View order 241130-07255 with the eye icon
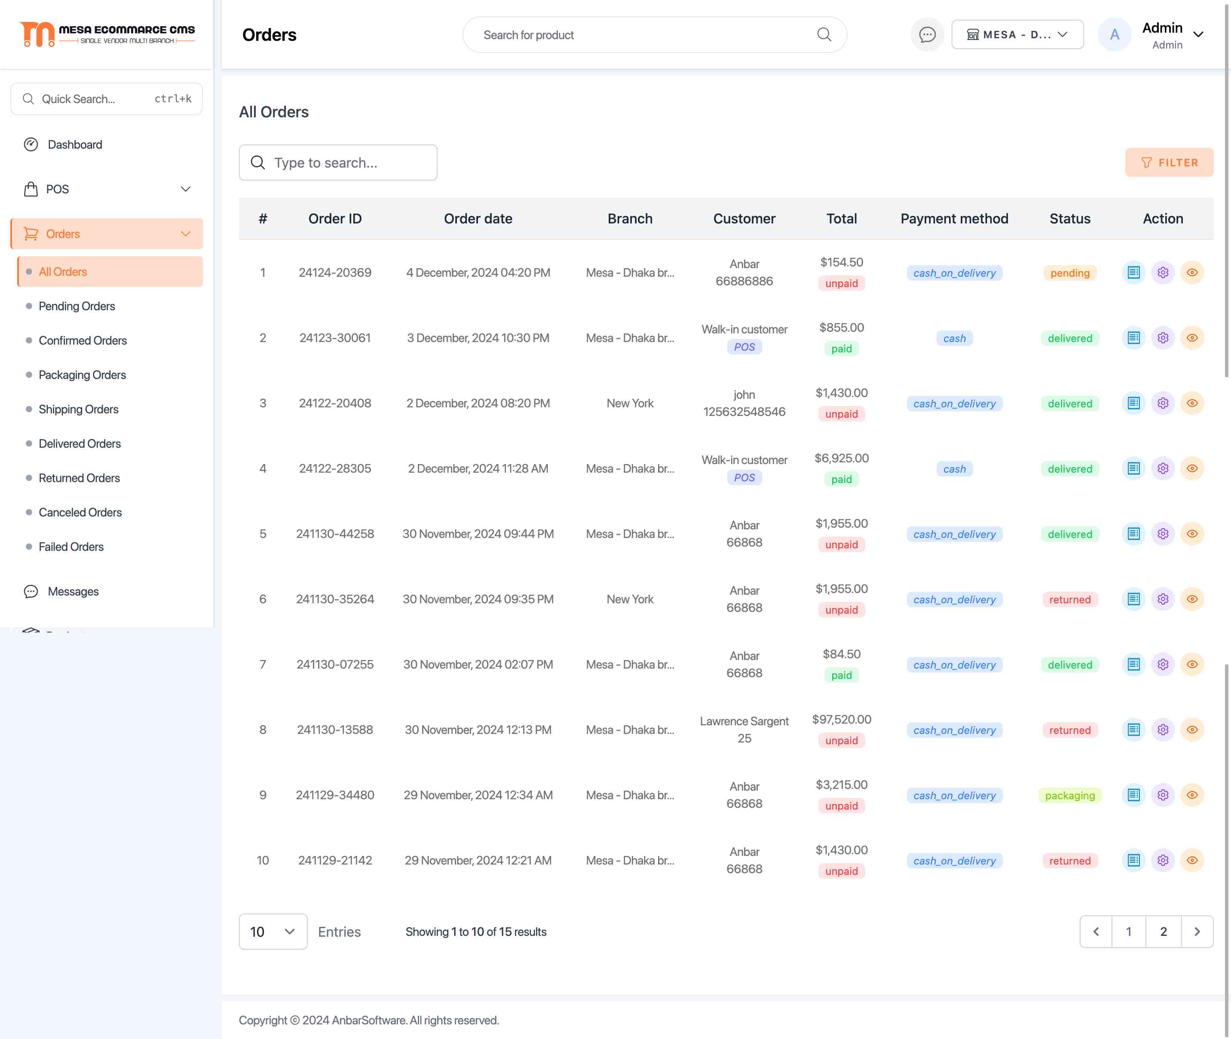Screen dimensions: 1231x1039 tap(1192, 665)
